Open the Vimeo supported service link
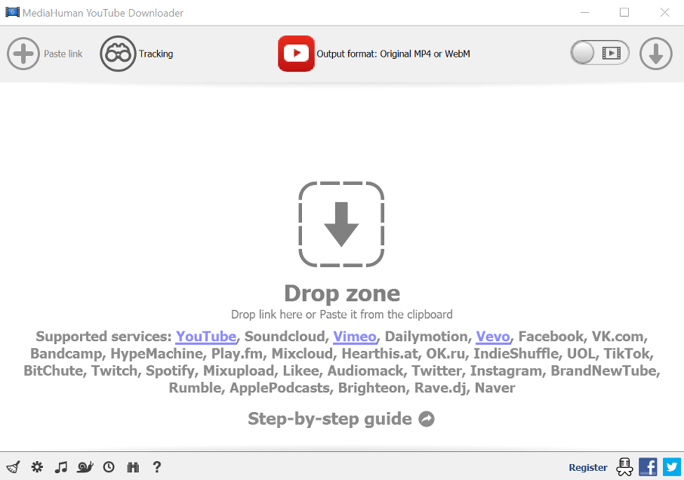This screenshot has height=480, width=684. (355, 337)
